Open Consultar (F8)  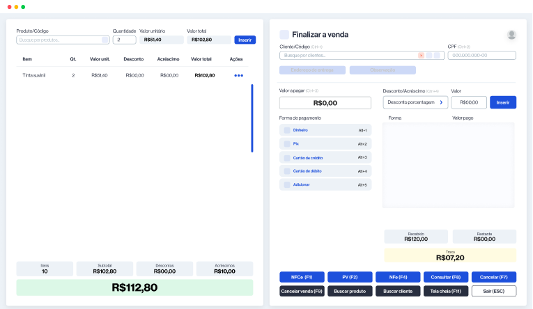[x=446, y=277]
